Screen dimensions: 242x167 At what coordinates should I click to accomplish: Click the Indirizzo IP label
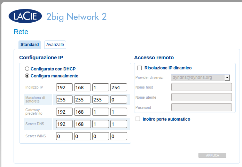34,87
